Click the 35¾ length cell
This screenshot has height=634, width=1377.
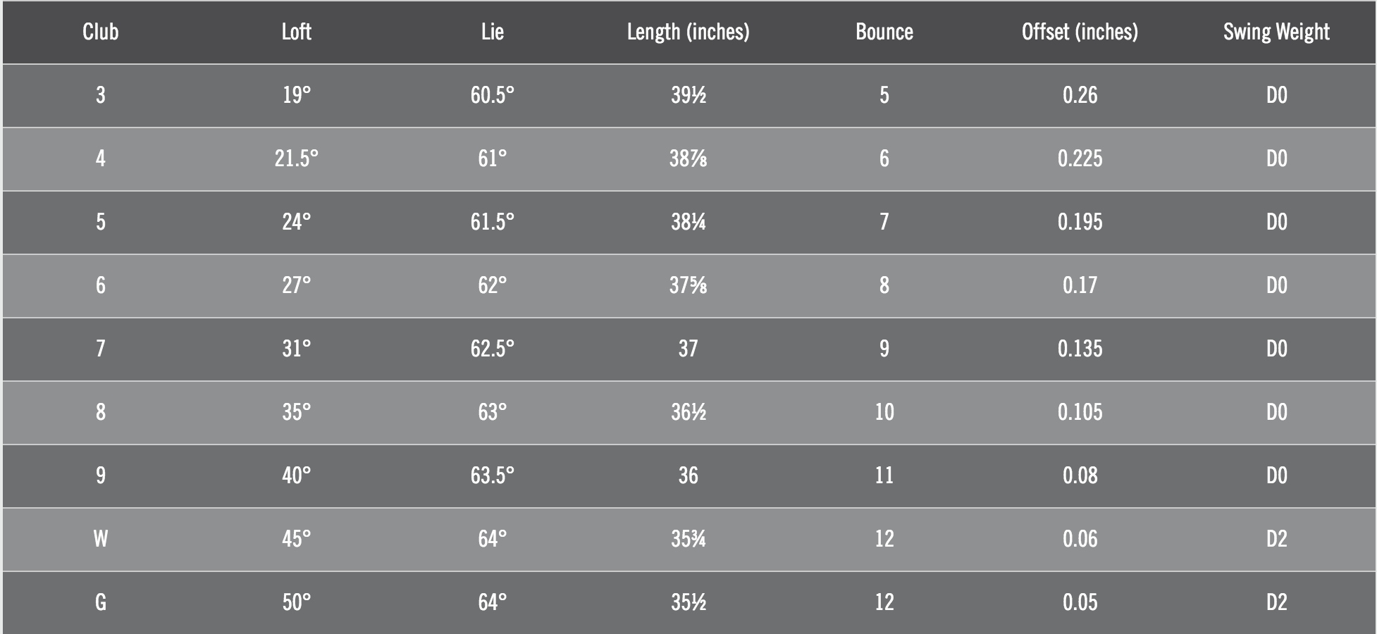pyautogui.click(x=688, y=539)
